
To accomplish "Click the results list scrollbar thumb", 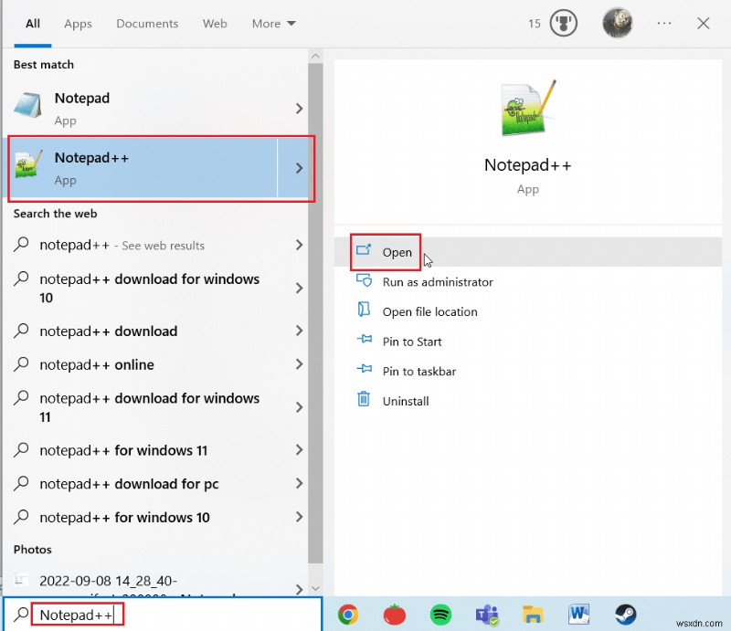I will pyautogui.click(x=315, y=312).
